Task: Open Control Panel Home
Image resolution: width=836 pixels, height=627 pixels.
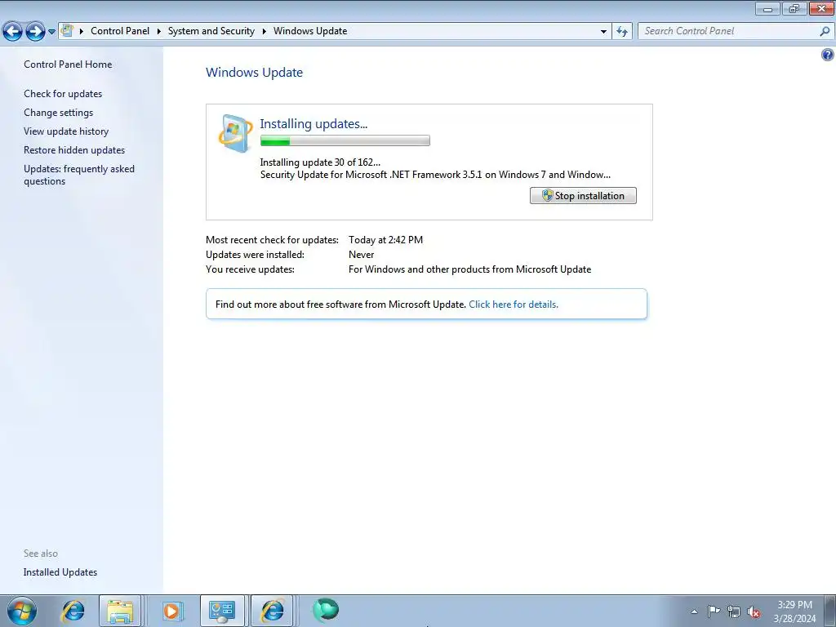Action: pyautogui.click(x=68, y=64)
